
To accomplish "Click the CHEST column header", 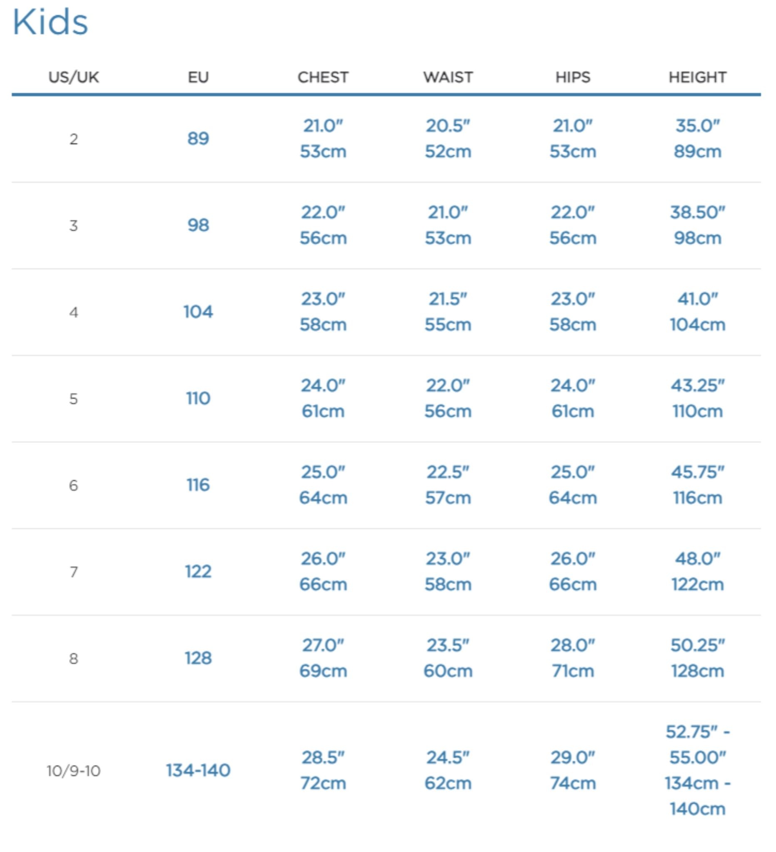I will coord(323,77).
